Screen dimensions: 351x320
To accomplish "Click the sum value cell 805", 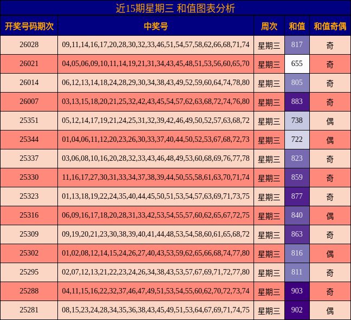I will click(x=297, y=83).
